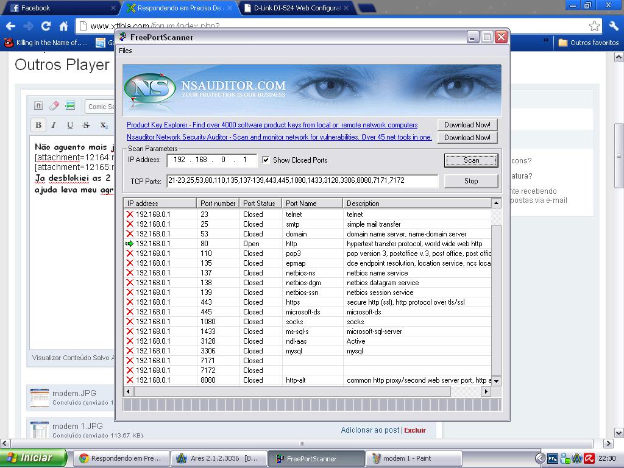
Task: Click the eraser remove-format editor icon
Action: pos(54,105)
